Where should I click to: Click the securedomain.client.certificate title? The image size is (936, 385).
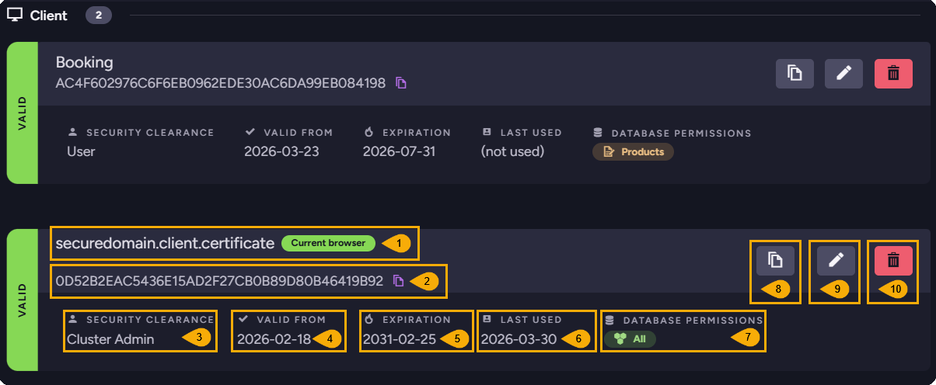click(165, 243)
